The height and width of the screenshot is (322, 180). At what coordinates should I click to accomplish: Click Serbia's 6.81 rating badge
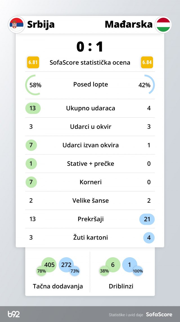pos(33,62)
